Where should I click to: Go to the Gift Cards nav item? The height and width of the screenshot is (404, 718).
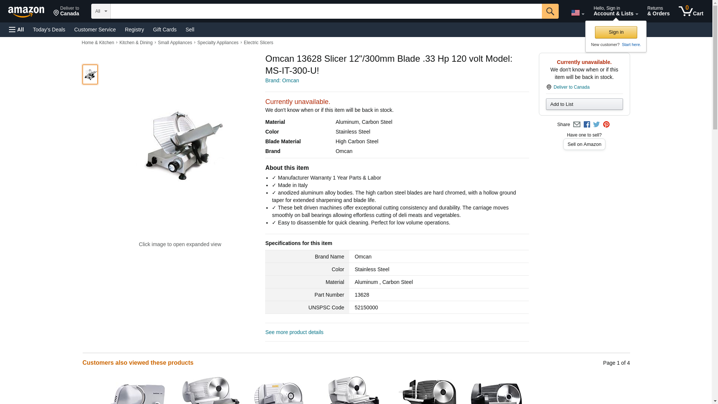point(165,30)
